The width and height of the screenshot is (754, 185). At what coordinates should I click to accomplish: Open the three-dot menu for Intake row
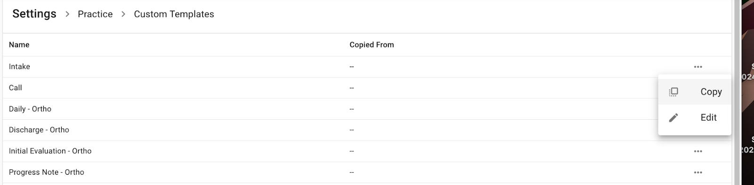click(698, 67)
